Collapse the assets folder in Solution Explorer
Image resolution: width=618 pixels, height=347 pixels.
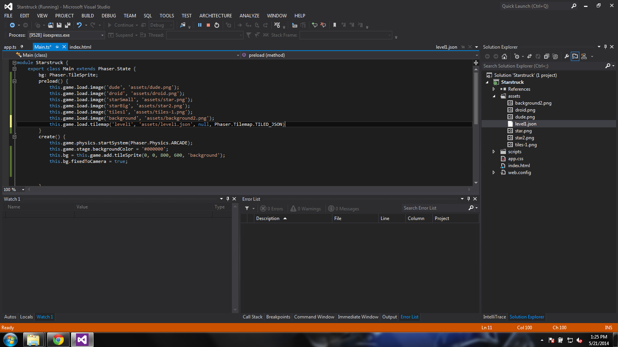494,96
